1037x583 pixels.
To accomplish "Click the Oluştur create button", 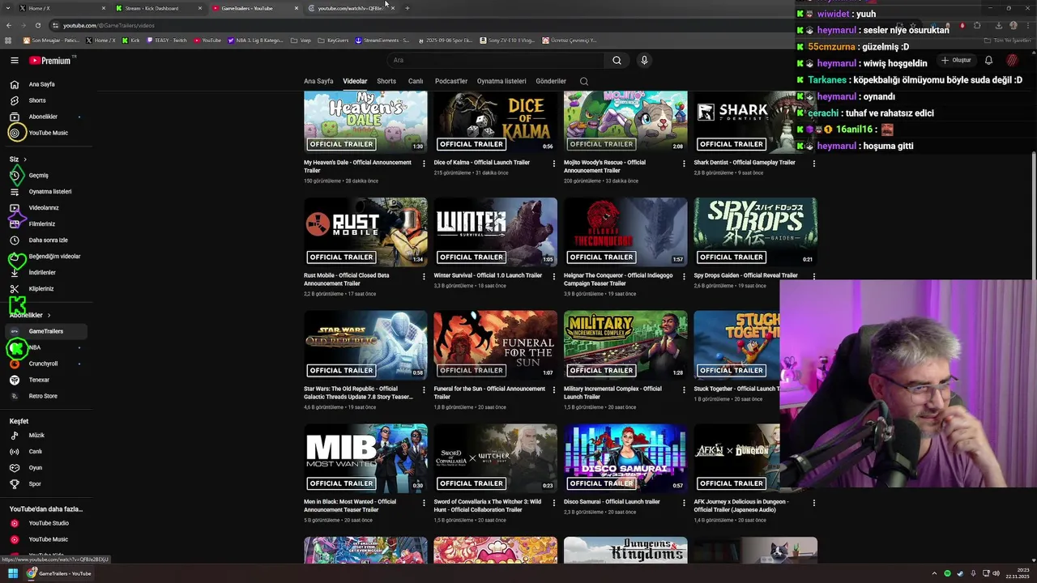I will 956,60.
